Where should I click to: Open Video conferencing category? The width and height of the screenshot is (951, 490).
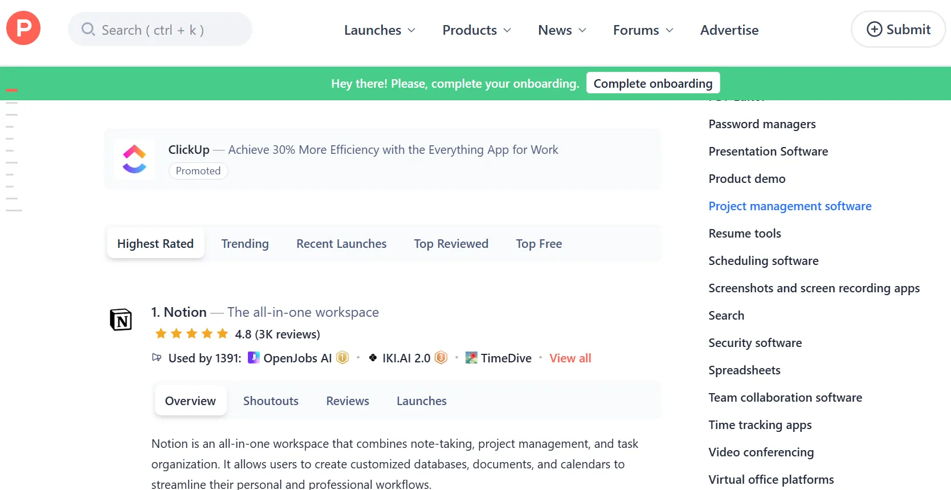point(761,452)
